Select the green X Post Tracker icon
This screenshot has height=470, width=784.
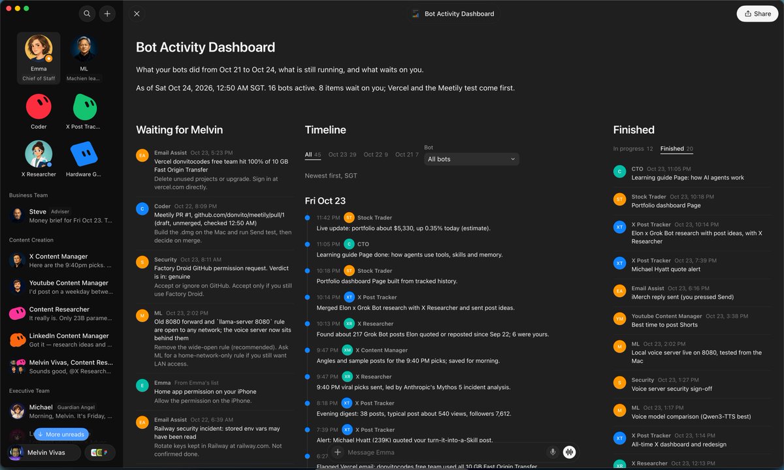click(84, 106)
